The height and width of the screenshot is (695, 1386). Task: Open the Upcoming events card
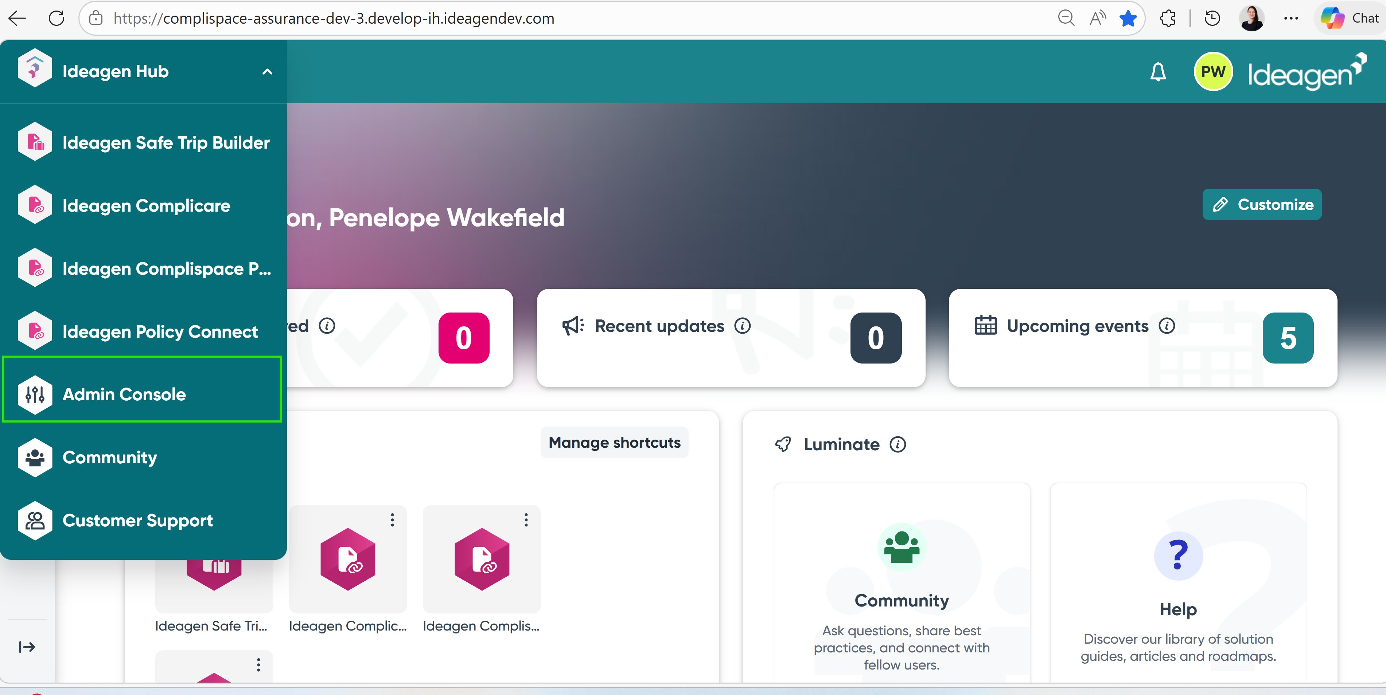[x=1143, y=338]
